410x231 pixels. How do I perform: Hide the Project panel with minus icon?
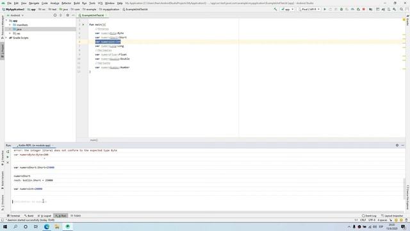click(x=73, y=15)
